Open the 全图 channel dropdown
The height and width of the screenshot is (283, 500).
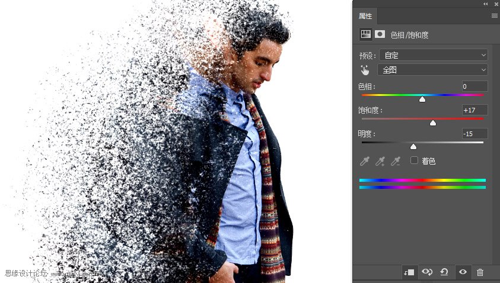[432, 70]
